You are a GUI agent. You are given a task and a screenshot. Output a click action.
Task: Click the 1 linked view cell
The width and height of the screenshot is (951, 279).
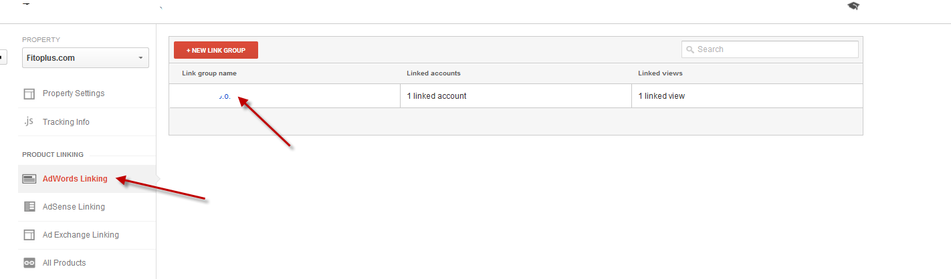tap(661, 96)
